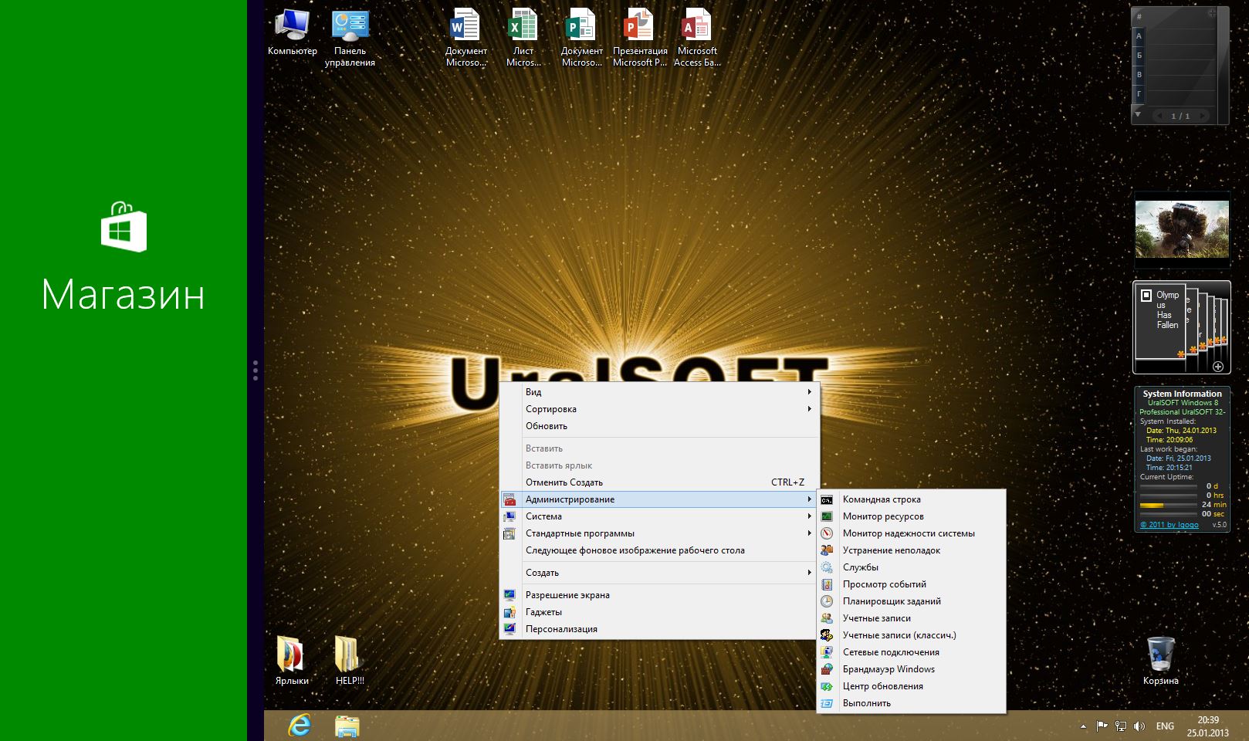Select the Г letter tab in the contacts gadget
This screenshot has width=1249, height=741.
click(1139, 94)
